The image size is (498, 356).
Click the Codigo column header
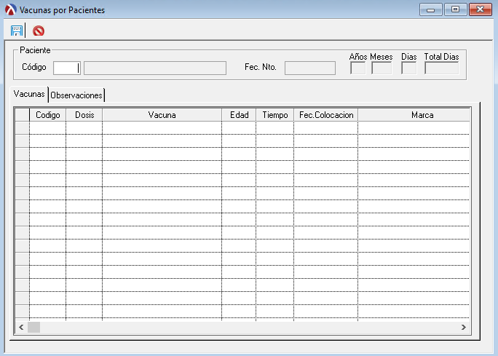point(47,115)
